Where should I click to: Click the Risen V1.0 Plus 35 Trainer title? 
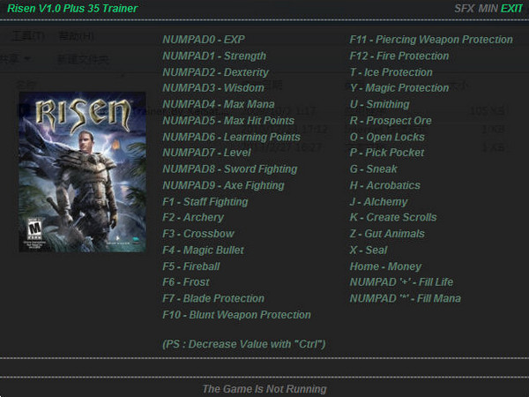(72, 9)
